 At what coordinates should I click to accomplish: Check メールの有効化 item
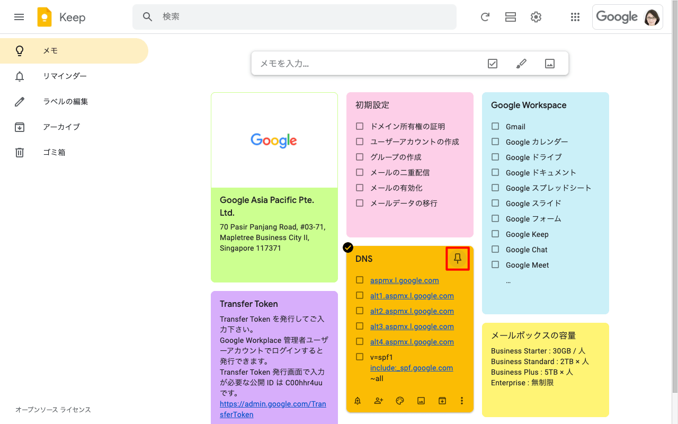[x=360, y=188]
